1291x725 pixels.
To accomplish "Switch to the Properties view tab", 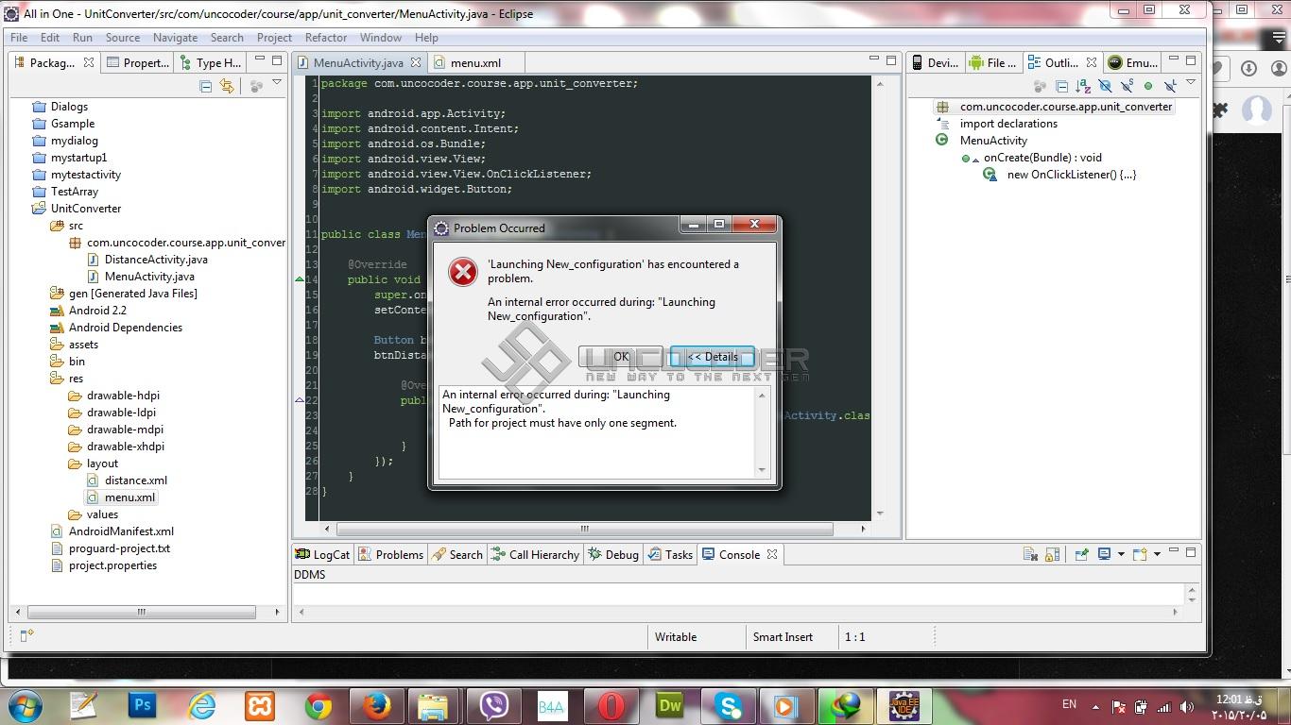I will (138, 62).
